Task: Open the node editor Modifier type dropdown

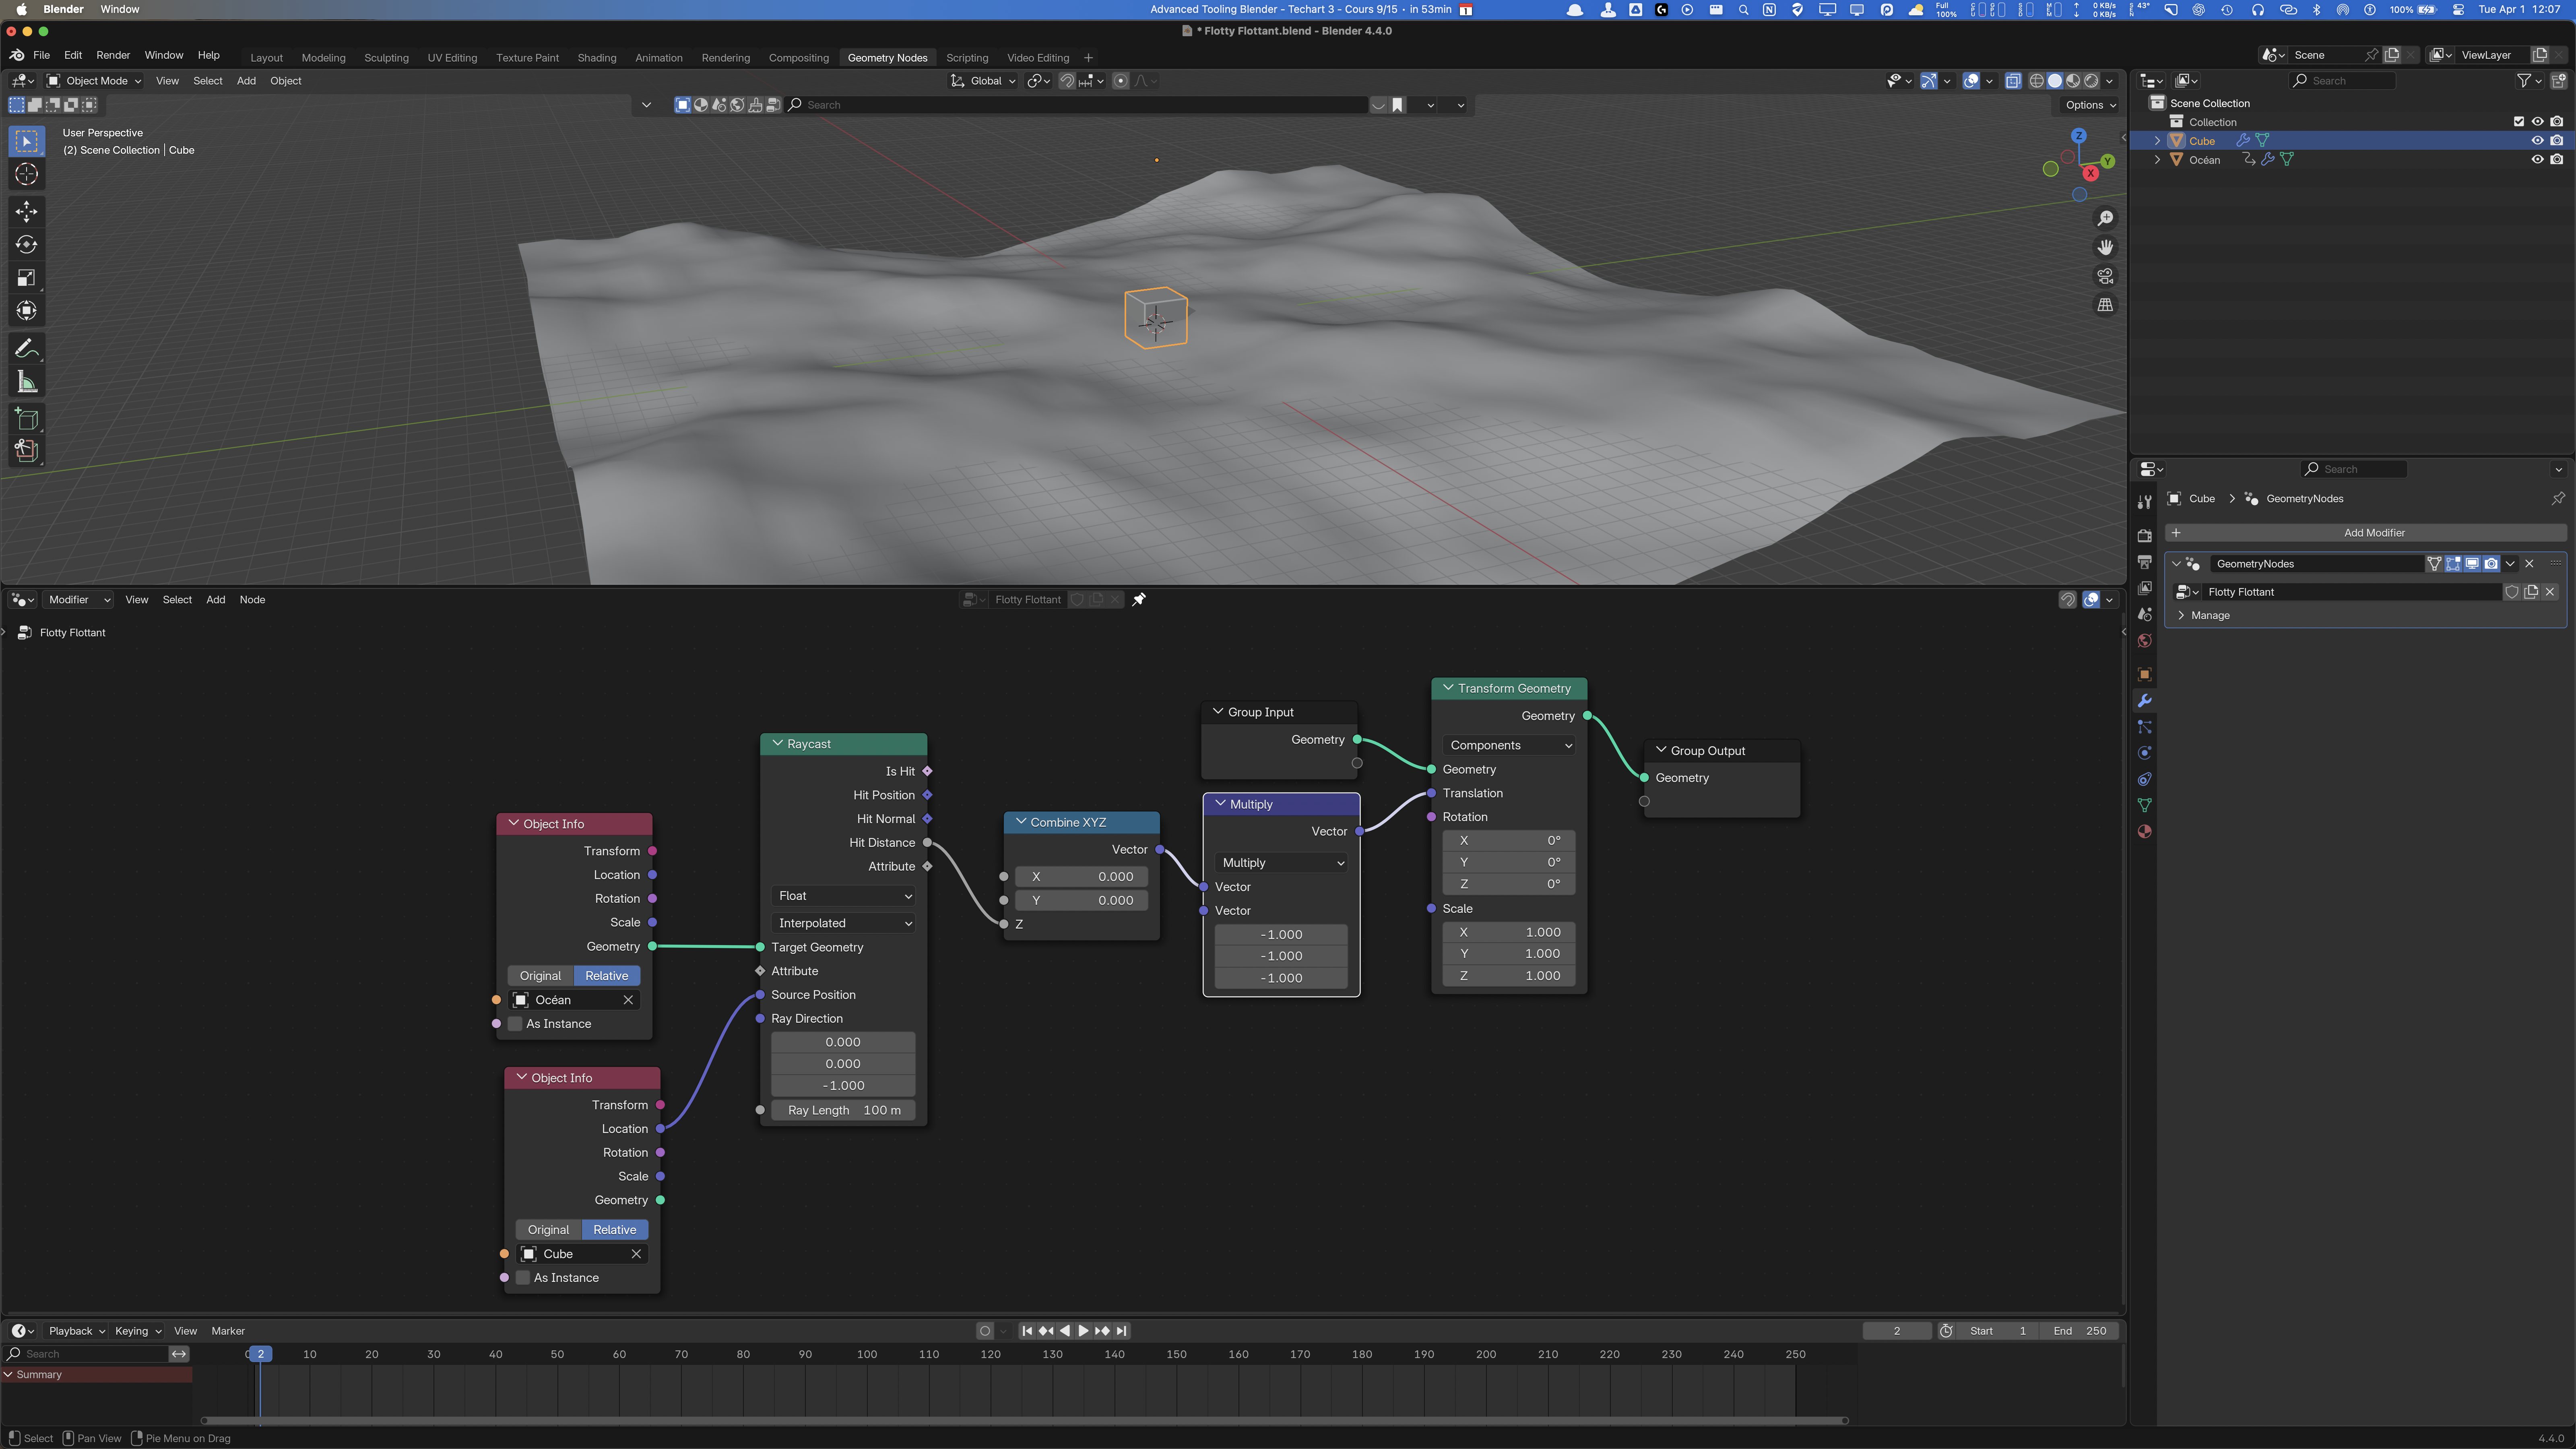Action: coord(79,600)
